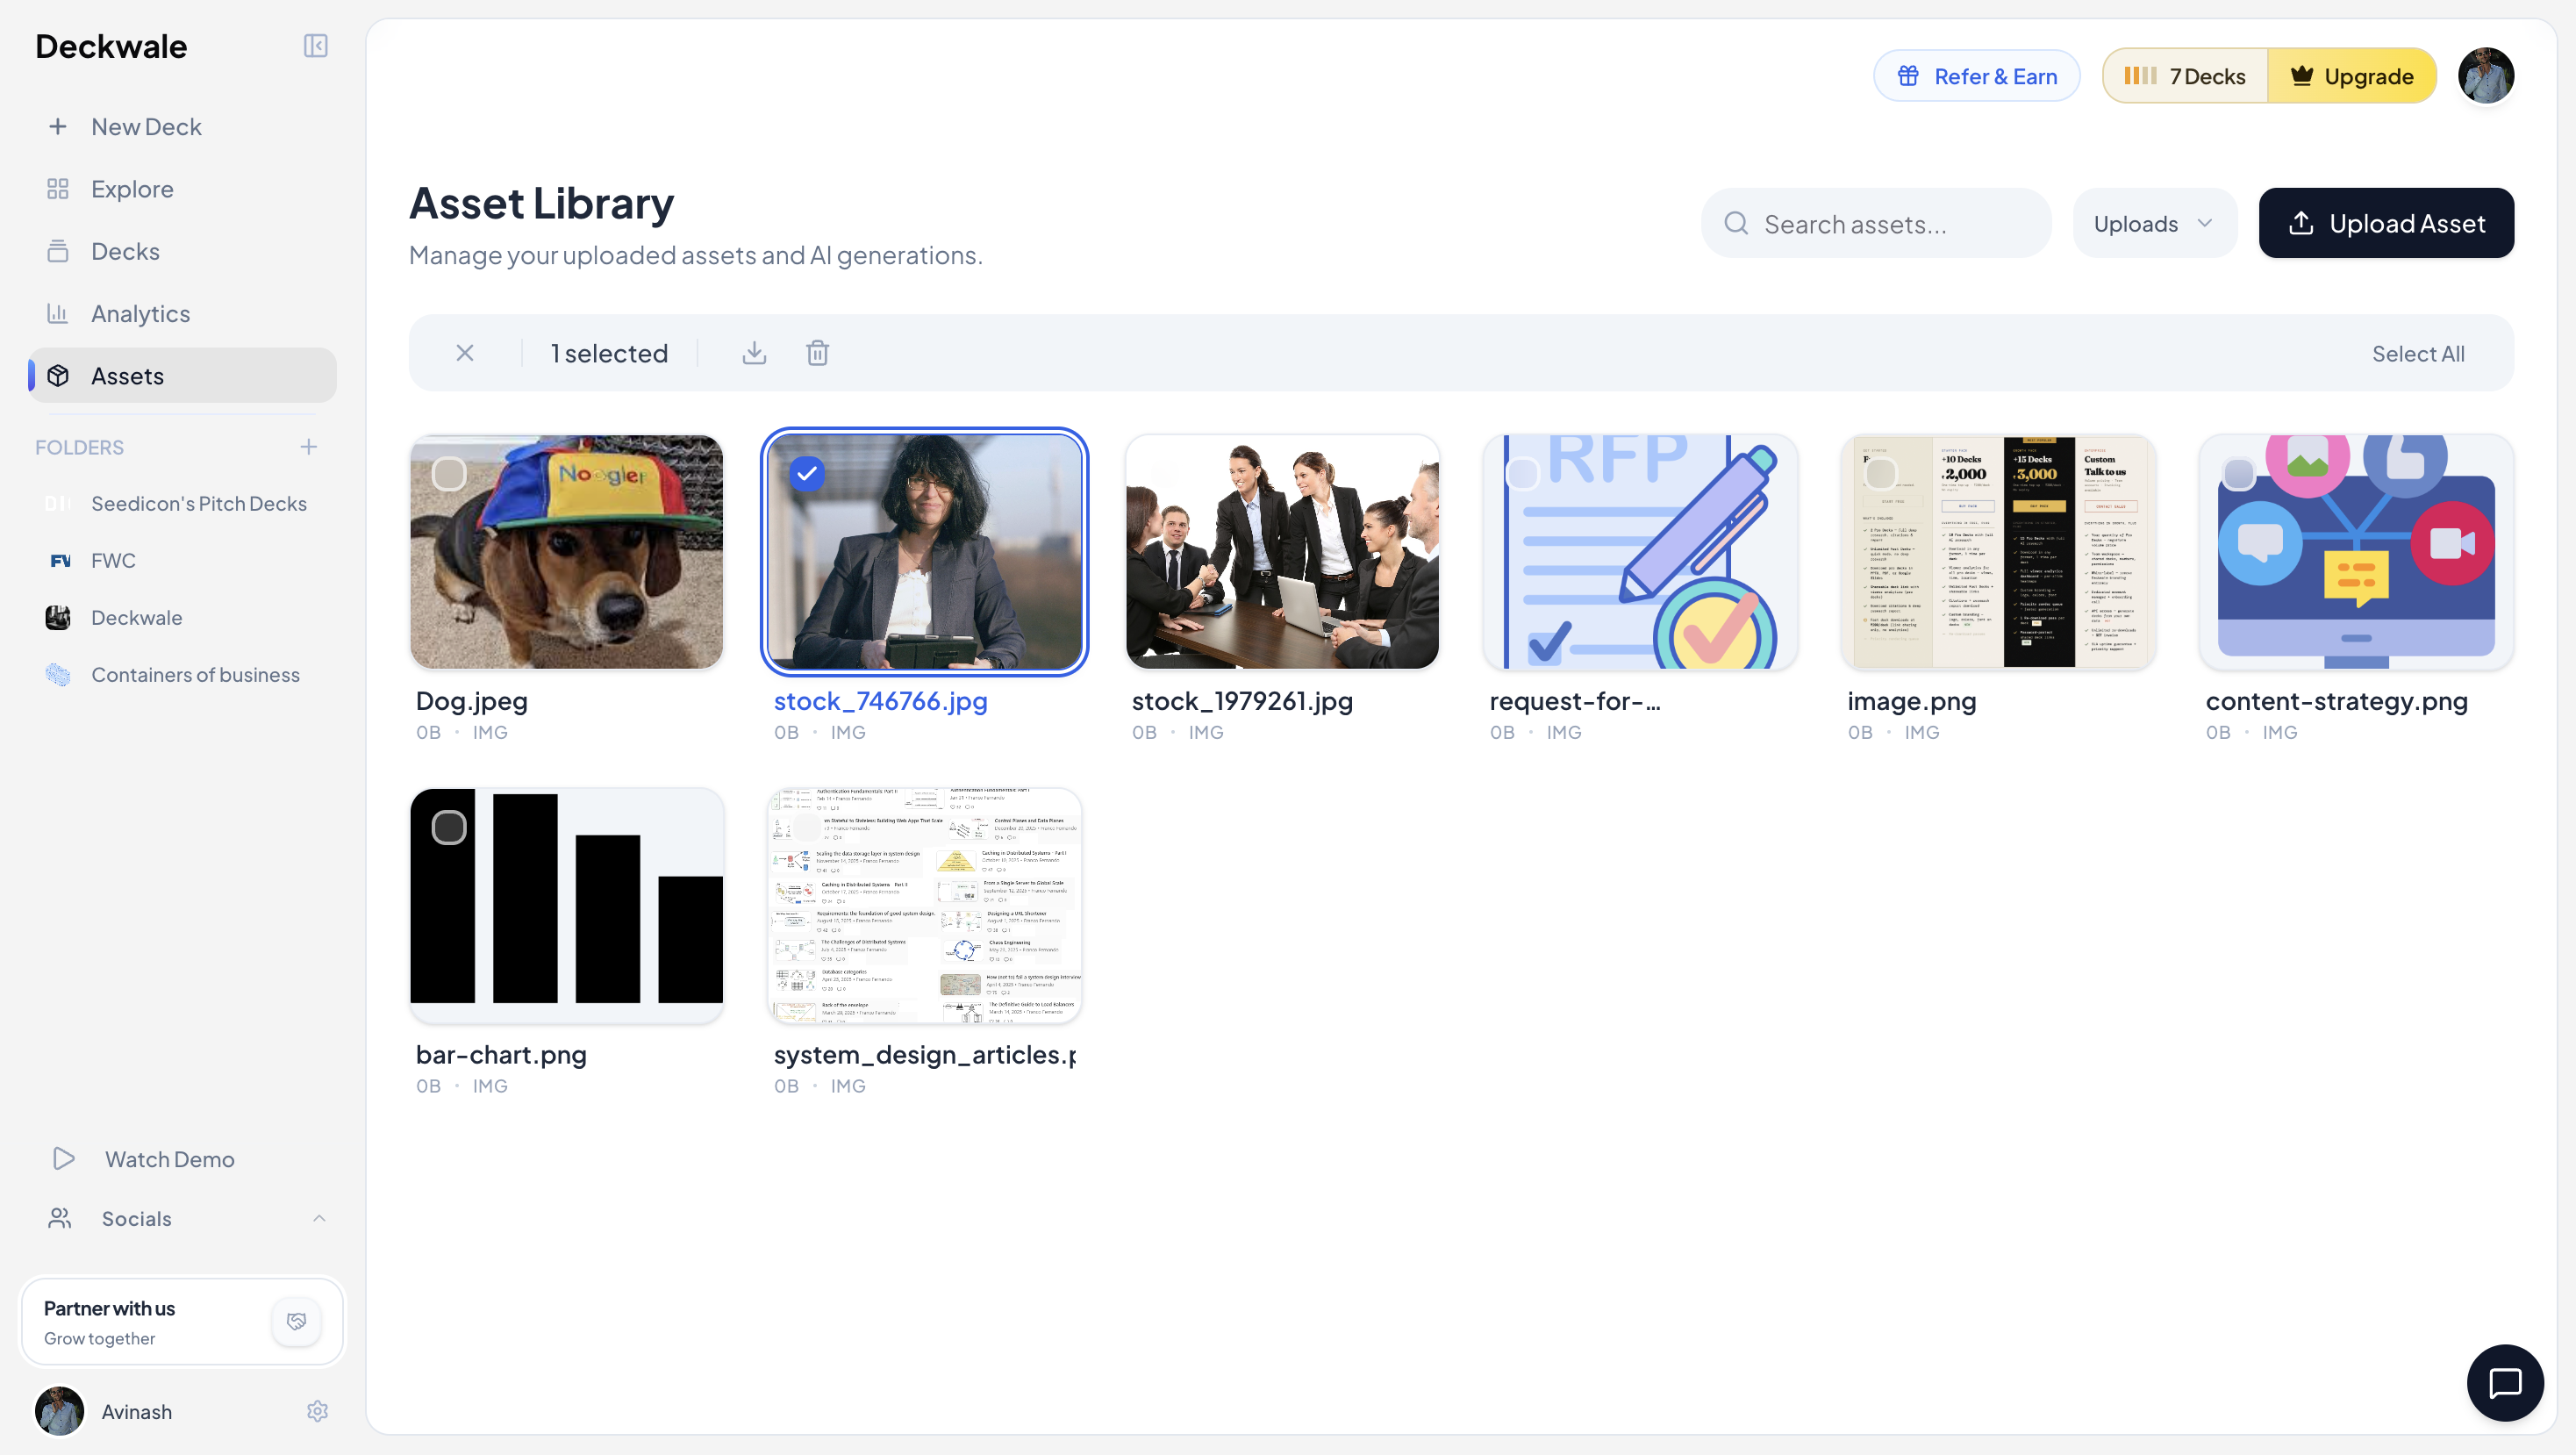The width and height of the screenshot is (2576, 1455).
Task: Click the Explore icon in the sidebar
Action: pyautogui.click(x=58, y=188)
